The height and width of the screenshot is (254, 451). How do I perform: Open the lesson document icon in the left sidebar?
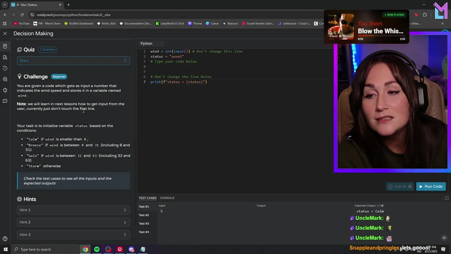[5, 46]
